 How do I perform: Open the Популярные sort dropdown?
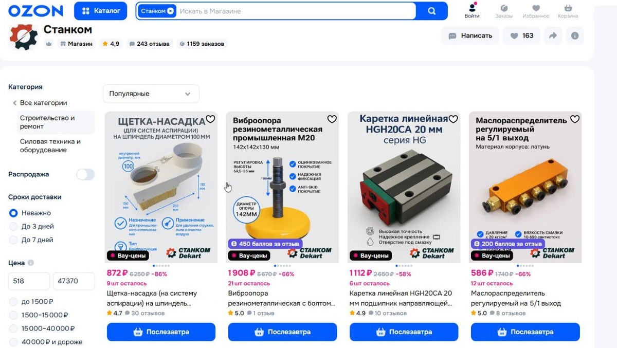coord(151,94)
